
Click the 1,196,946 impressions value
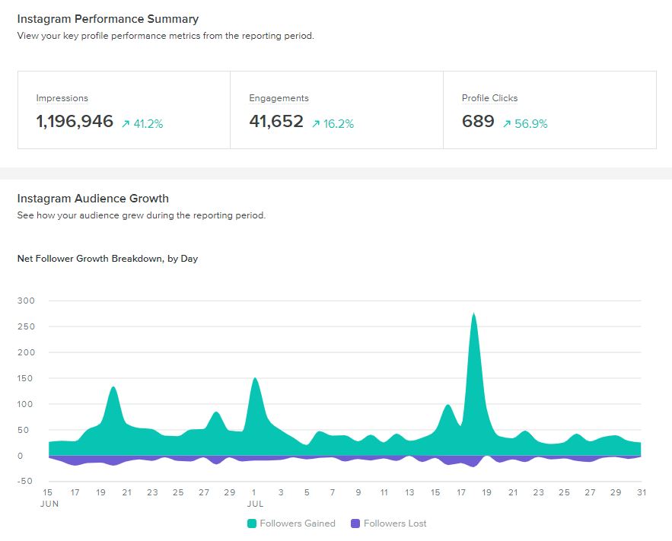[x=75, y=121]
